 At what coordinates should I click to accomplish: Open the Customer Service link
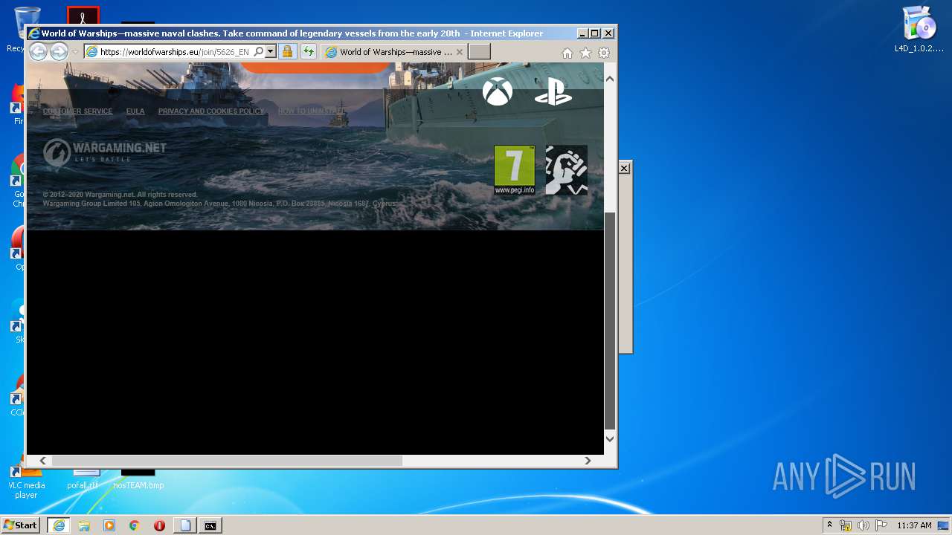[x=77, y=111]
